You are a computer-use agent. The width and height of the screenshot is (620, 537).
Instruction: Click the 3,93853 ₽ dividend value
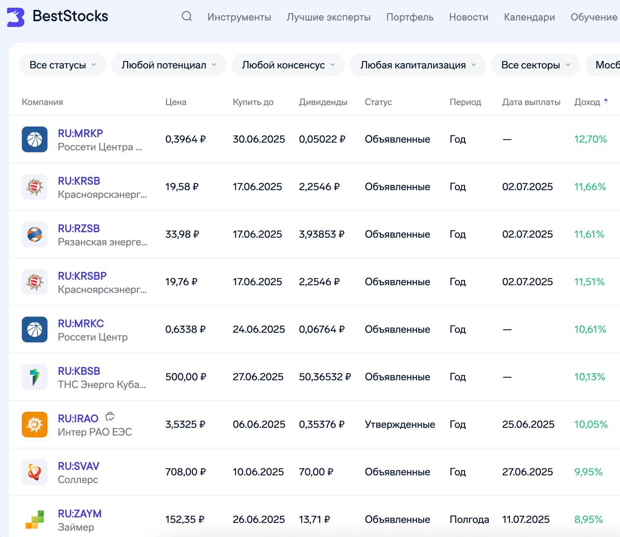pos(321,235)
